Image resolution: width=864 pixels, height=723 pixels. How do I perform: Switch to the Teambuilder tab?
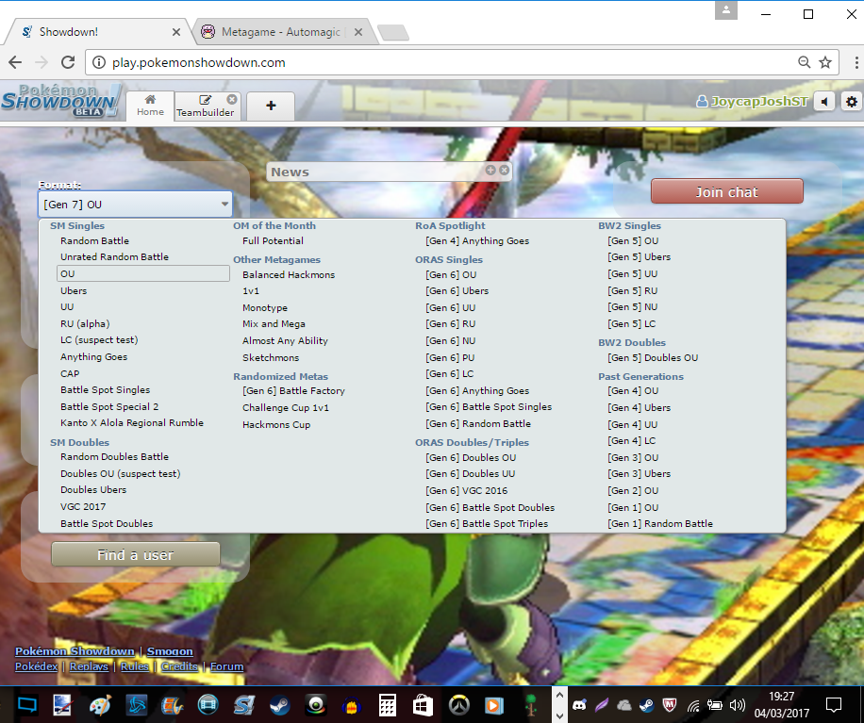pos(206,106)
